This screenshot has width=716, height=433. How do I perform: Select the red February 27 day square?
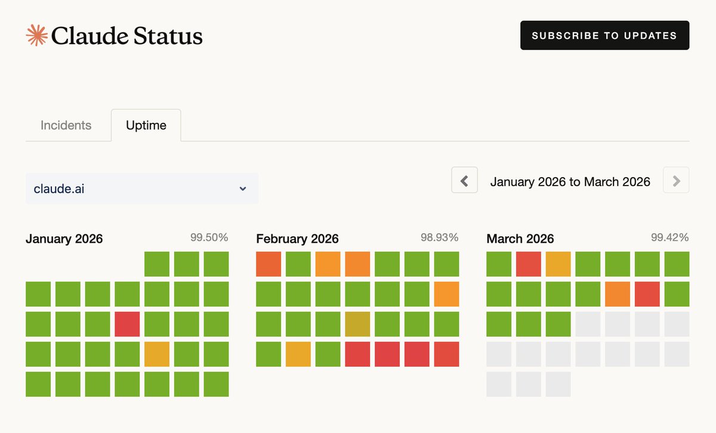pyautogui.click(x=416, y=354)
